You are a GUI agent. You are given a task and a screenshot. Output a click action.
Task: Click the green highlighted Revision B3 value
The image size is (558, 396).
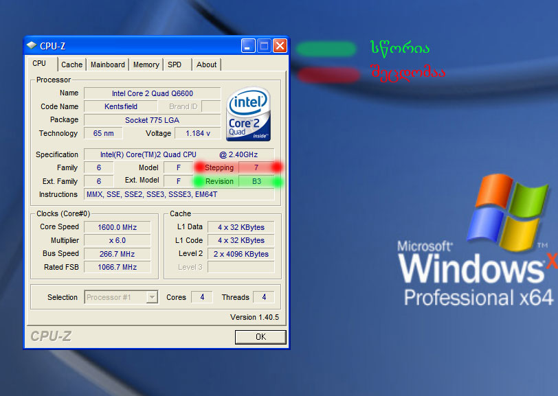(x=256, y=181)
